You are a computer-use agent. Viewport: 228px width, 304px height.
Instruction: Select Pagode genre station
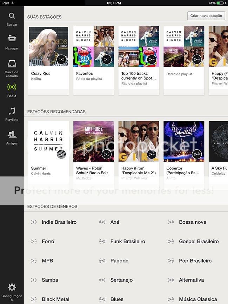[119, 261]
